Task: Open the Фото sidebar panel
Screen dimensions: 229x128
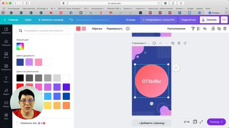Action: pyautogui.click(x=6, y=55)
